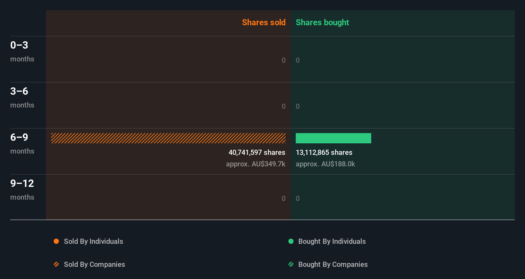Select the 0–3 months row label

(x=22, y=51)
